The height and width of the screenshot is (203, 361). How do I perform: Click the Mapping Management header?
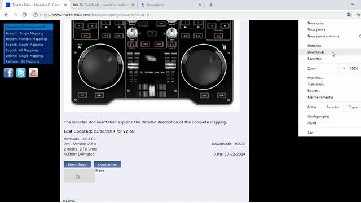(28, 27)
